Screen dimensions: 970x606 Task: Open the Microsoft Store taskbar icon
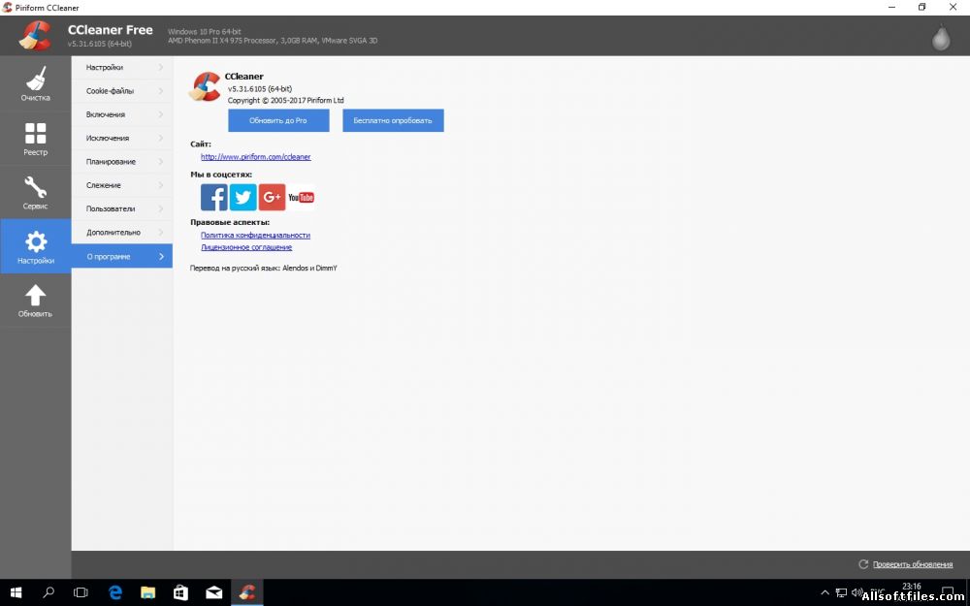pos(180,593)
